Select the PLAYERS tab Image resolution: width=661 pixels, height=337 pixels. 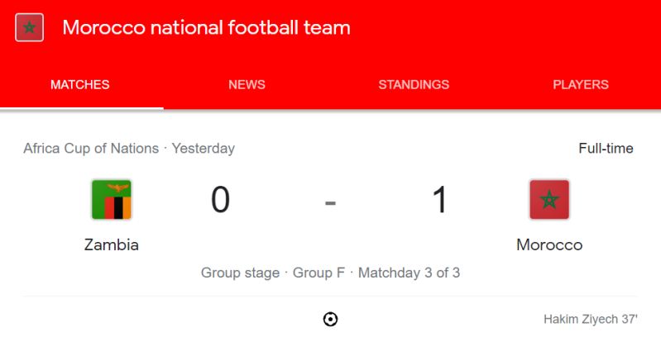point(581,84)
